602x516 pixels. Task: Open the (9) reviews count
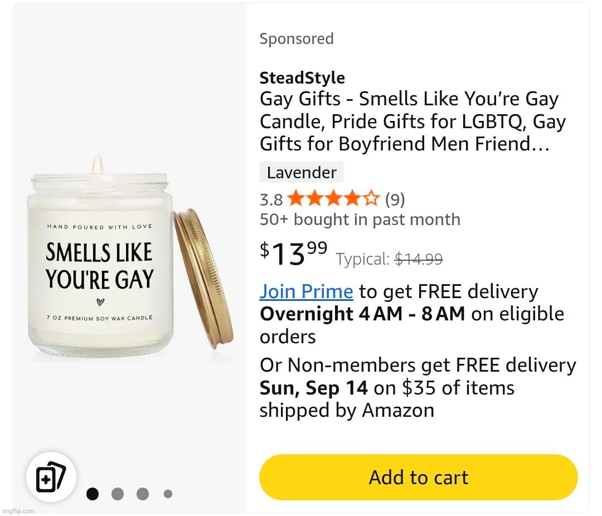pyautogui.click(x=395, y=199)
